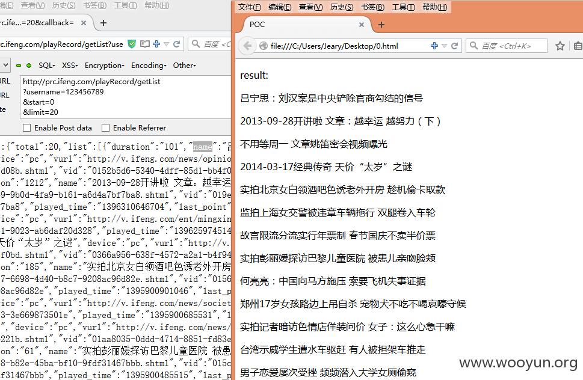Open 历史(S) menu in left browser
The image size is (583, 380).
click(64, 5)
